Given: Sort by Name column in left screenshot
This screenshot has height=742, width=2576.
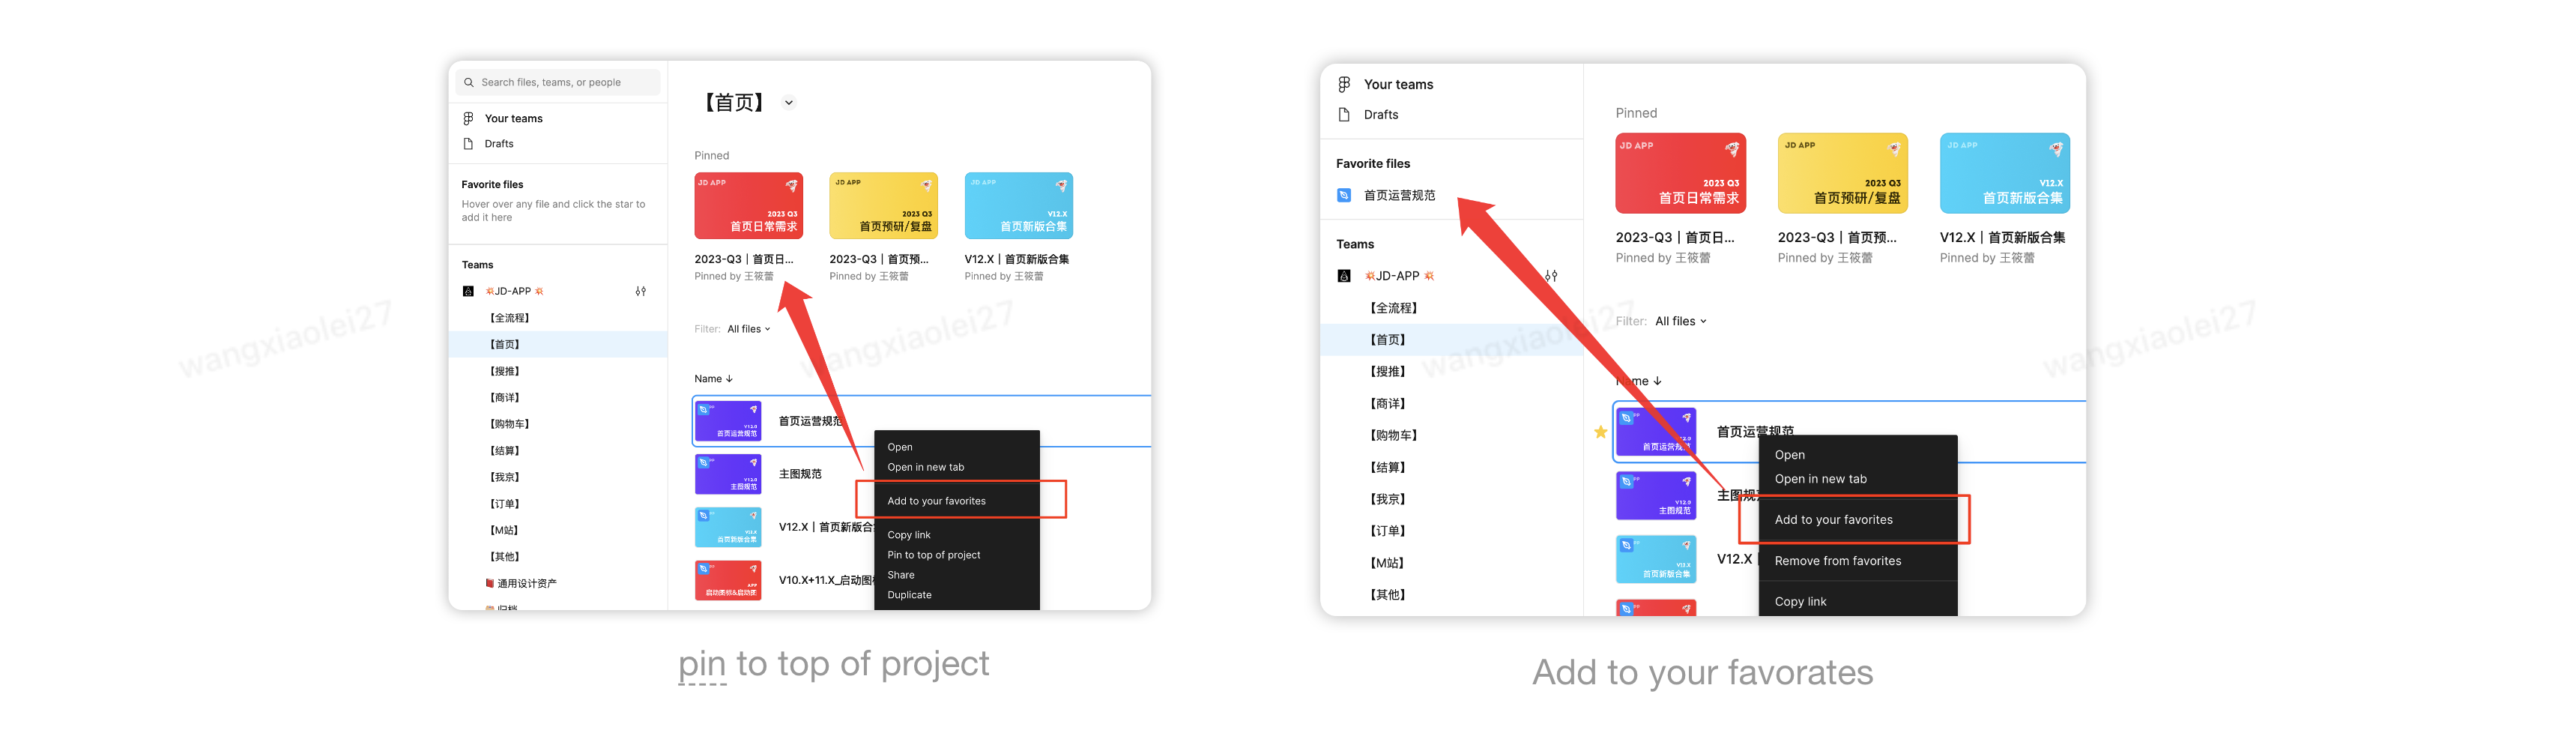Looking at the screenshot, I should tap(714, 379).
